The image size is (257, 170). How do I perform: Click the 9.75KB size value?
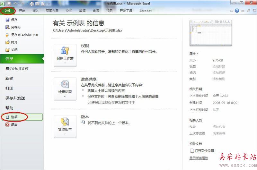218,60
